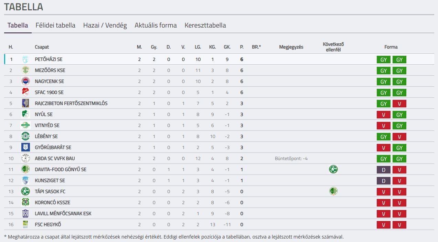Open next opponent icon for Davita-Food Gönyű
The image size is (438, 242).
click(333, 169)
